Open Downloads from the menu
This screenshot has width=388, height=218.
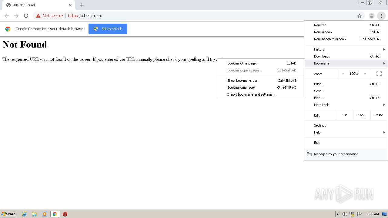346,56
